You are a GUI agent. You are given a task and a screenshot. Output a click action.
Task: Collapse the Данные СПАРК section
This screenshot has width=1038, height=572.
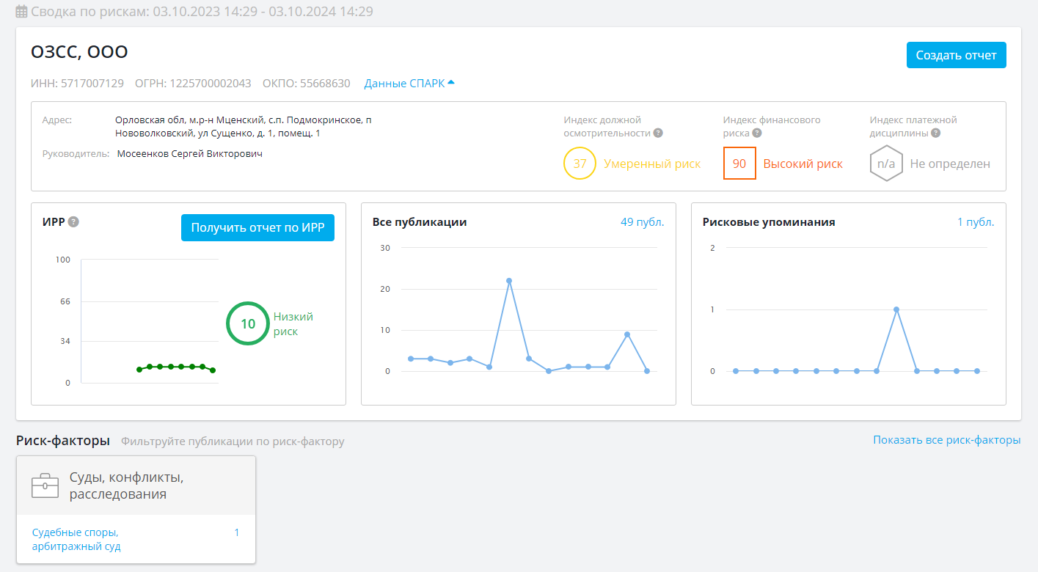pyautogui.click(x=409, y=84)
